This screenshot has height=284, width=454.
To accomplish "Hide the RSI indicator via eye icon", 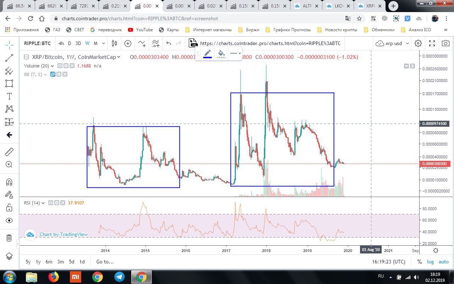I will click(x=51, y=203).
